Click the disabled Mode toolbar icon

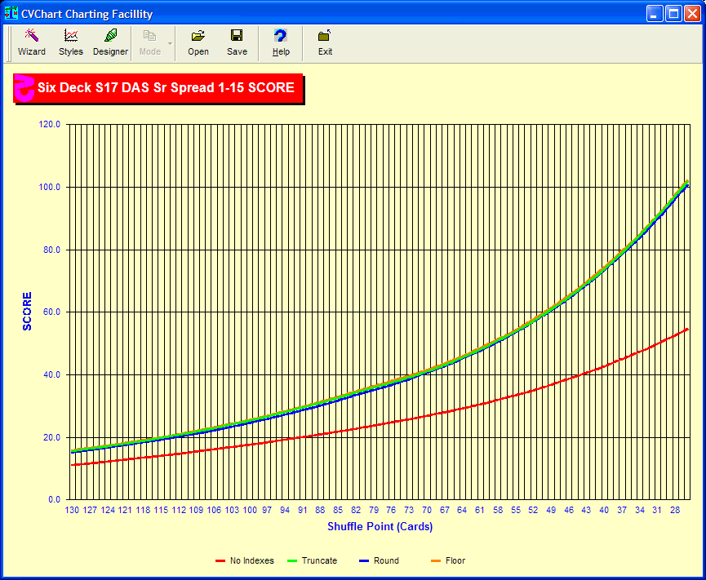150,42
